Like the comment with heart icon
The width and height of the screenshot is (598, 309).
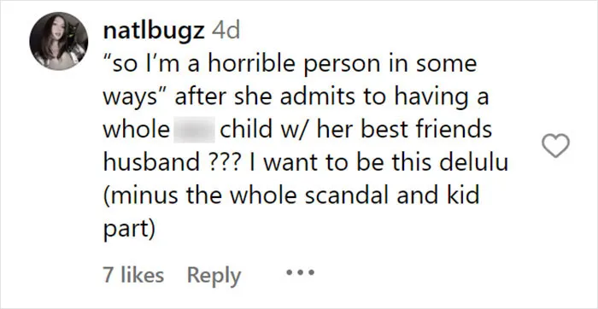tap(555, 146)
